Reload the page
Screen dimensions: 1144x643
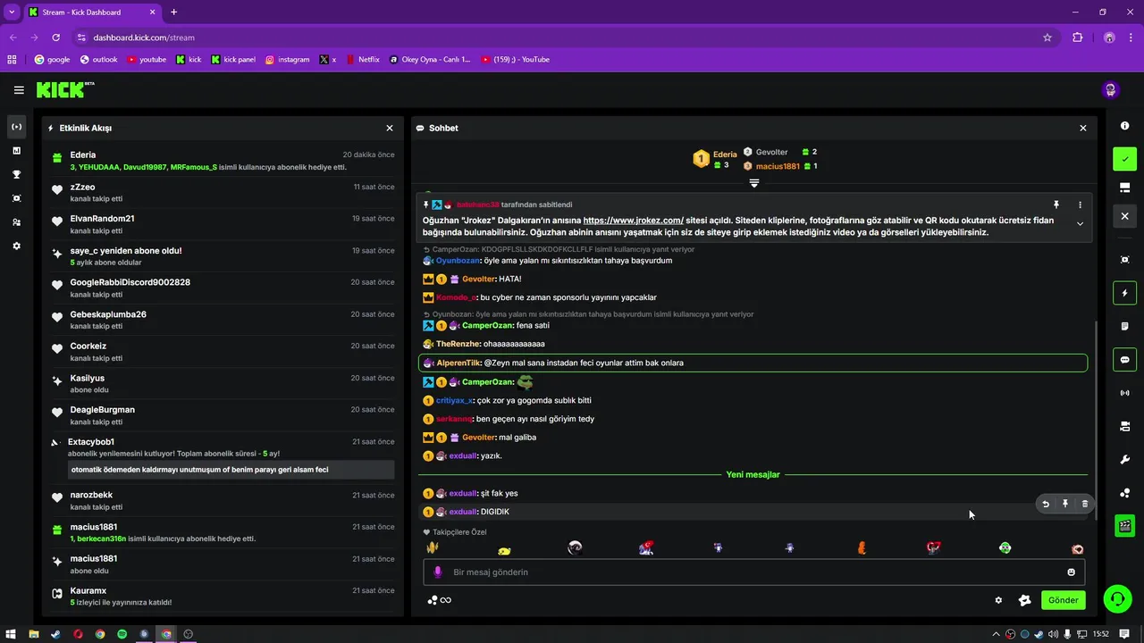pyautogui.click(x=55, y=38)
